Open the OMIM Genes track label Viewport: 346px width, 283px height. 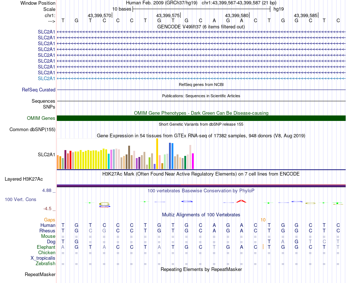[41, 118]
